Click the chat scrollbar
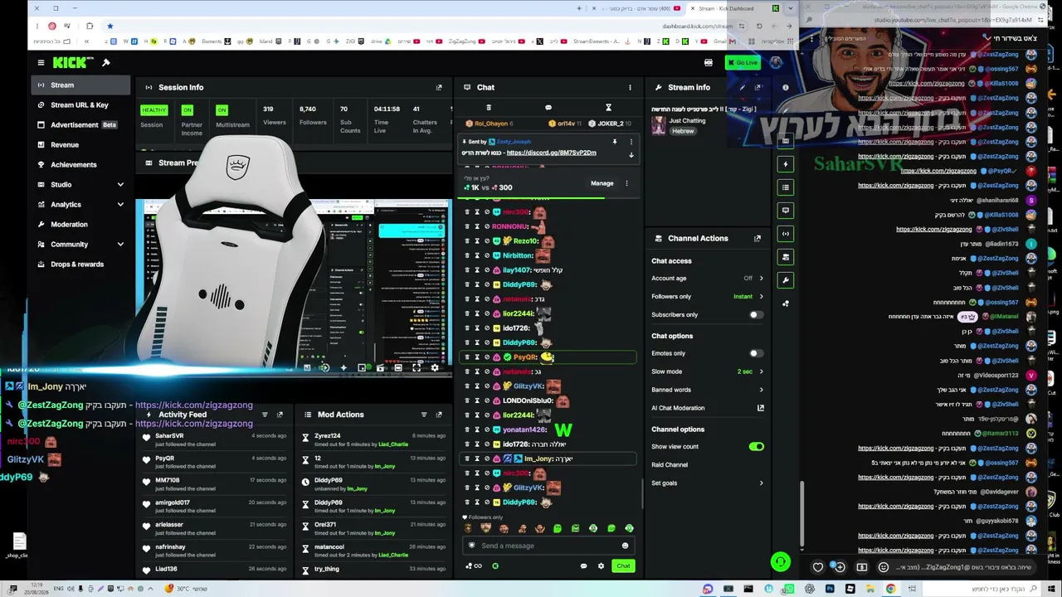Screen dimensions: 1062x597 [643, 493]
